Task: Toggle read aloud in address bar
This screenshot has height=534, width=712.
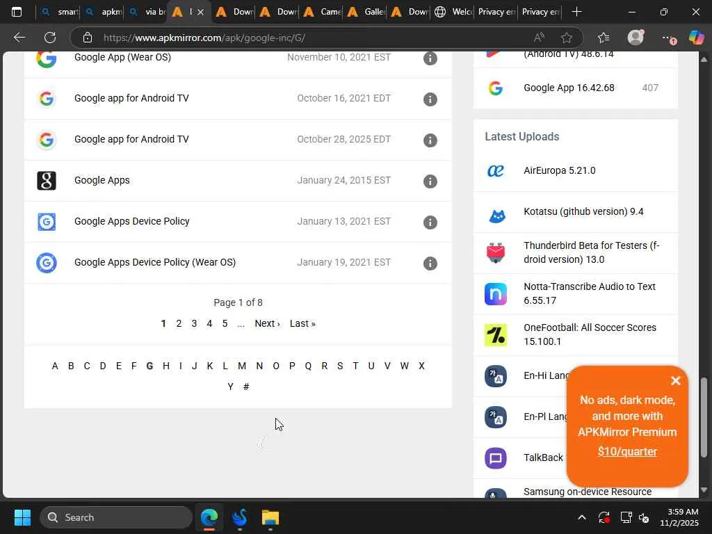Action: coord(539,38)
